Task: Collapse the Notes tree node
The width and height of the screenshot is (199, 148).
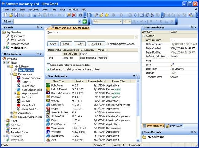Action: [x=4, y=63]
